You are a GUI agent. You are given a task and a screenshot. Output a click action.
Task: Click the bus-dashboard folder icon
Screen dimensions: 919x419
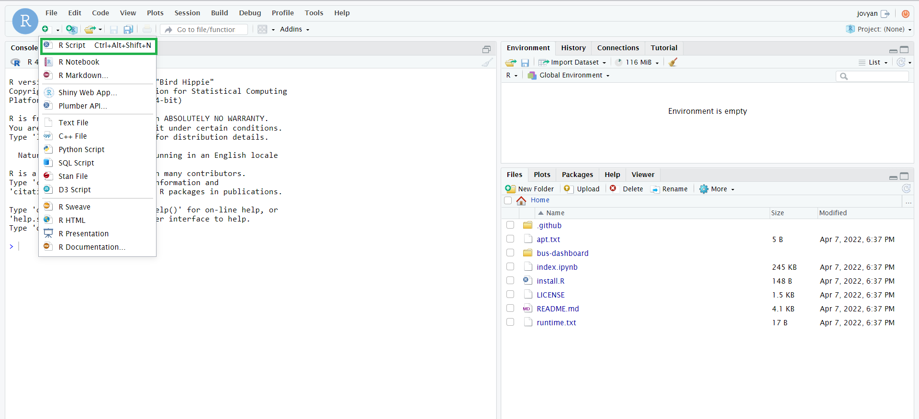pos(528,253)
